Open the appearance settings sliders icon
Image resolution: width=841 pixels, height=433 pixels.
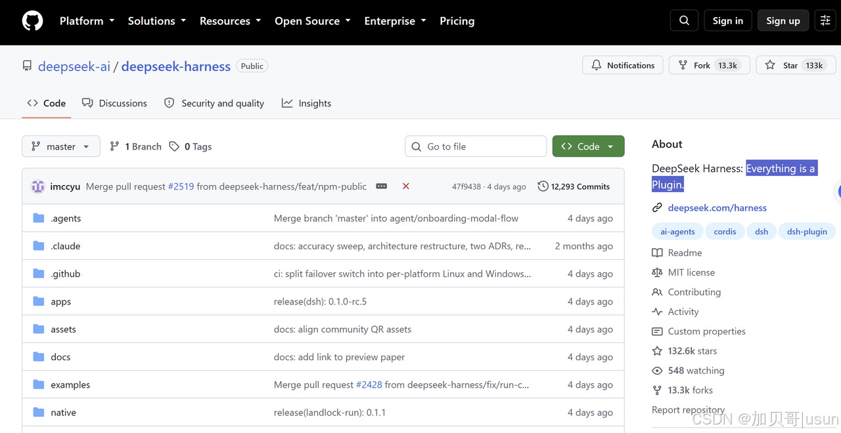(x=825, y=21)
